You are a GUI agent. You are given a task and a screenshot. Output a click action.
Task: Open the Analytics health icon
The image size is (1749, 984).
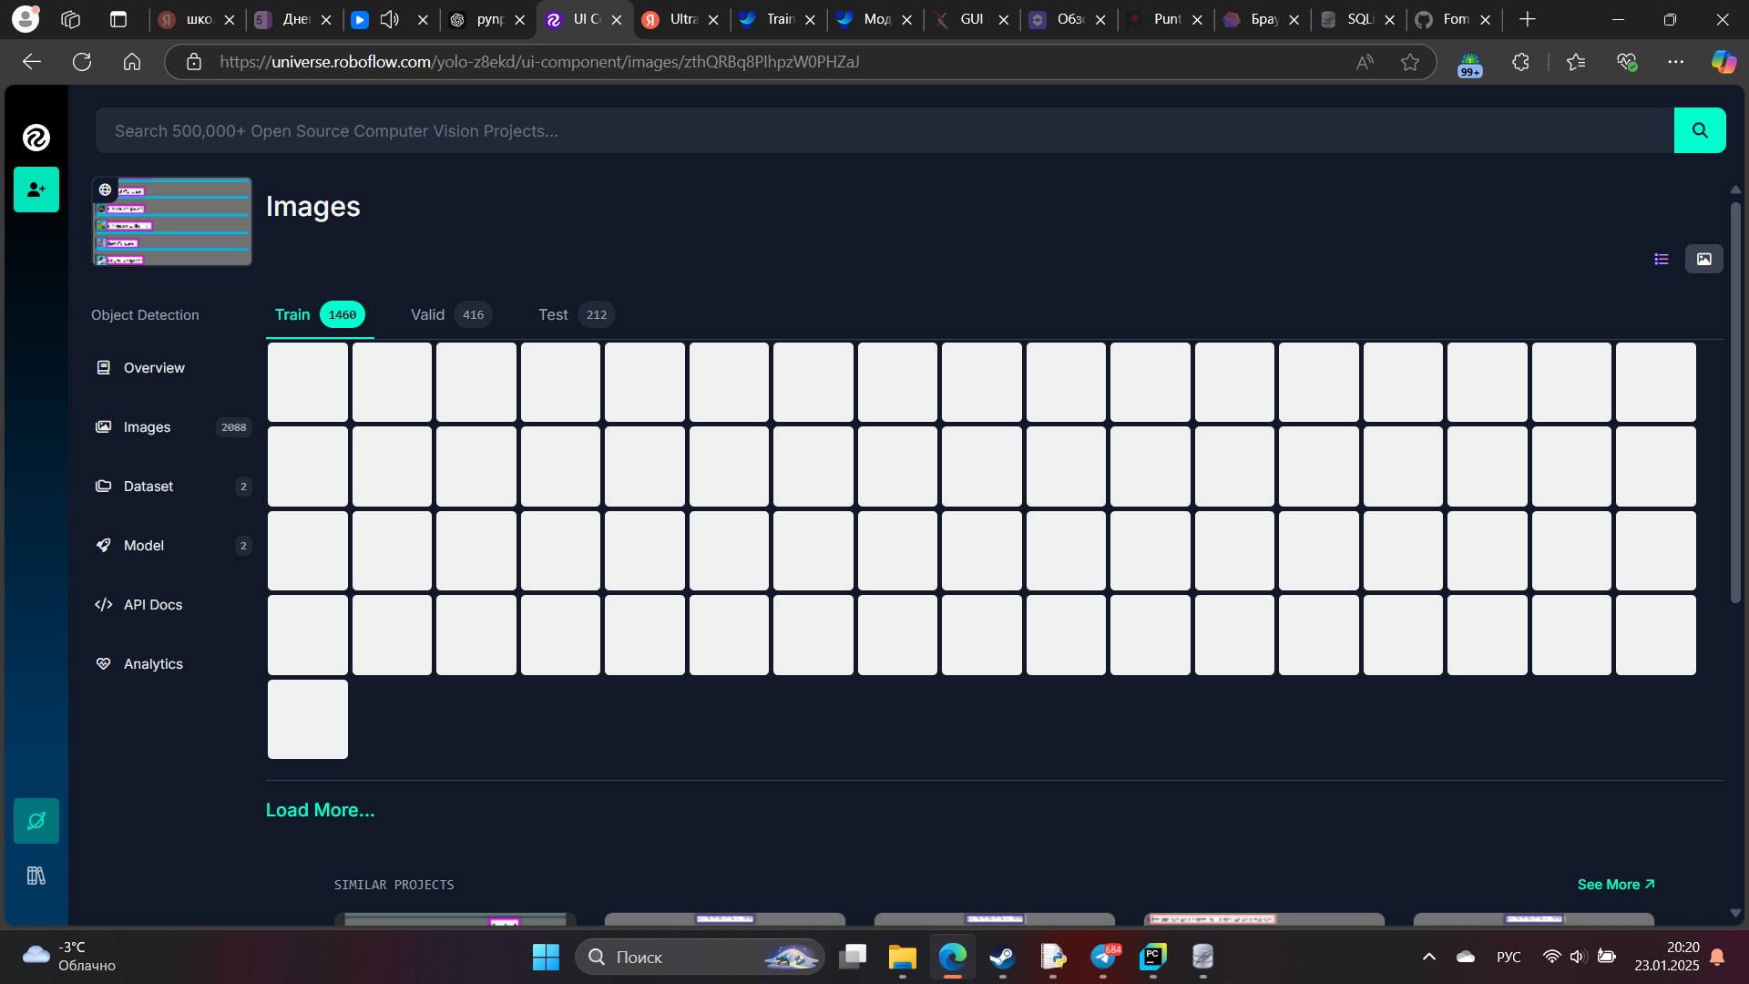(103, 663)
